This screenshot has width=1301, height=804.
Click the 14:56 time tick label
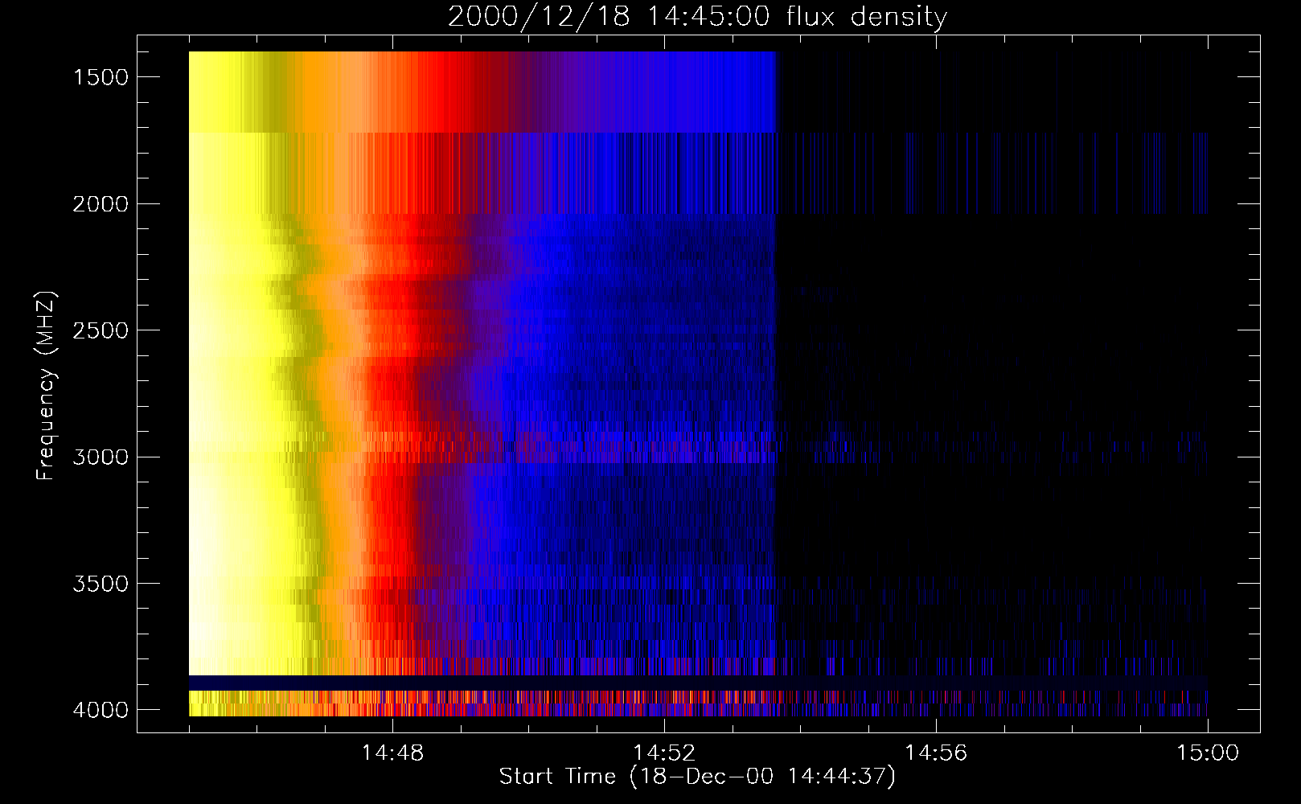936,753
